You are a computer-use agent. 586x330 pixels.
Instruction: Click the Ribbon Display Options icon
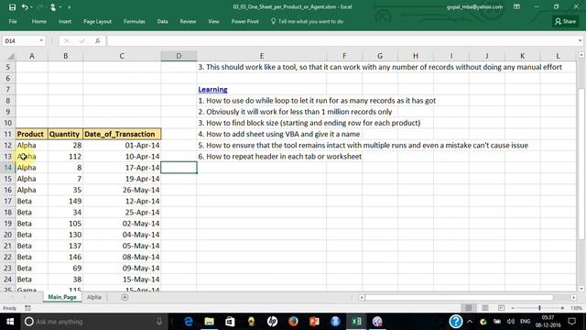point(516,6)
